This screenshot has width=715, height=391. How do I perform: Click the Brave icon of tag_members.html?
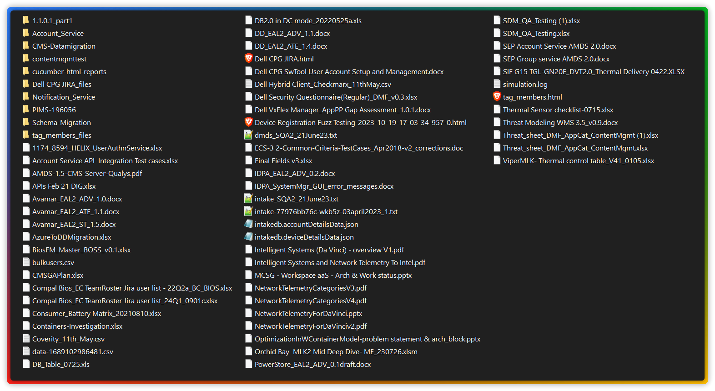tap(497, 96)
